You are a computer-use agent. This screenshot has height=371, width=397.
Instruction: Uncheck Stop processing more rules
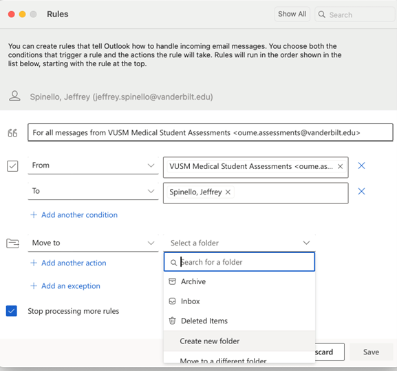(12, 311)
